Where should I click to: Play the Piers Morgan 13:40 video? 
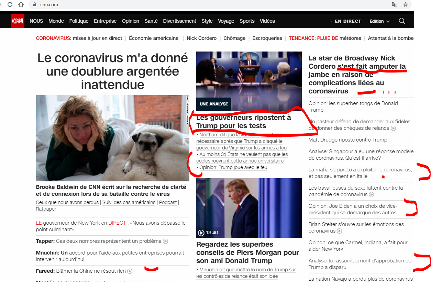coord(201,233)
